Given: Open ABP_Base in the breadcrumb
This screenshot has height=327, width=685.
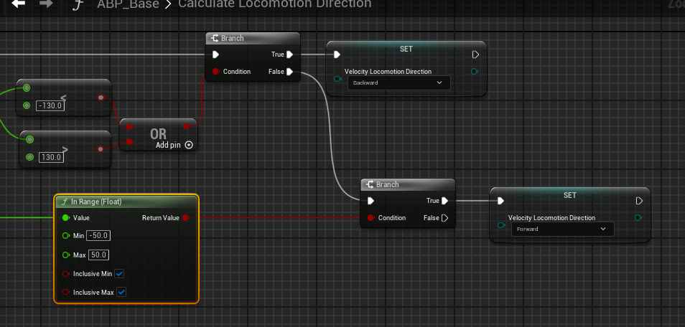Looking at the screenshot, I should (x=128, y=4).
